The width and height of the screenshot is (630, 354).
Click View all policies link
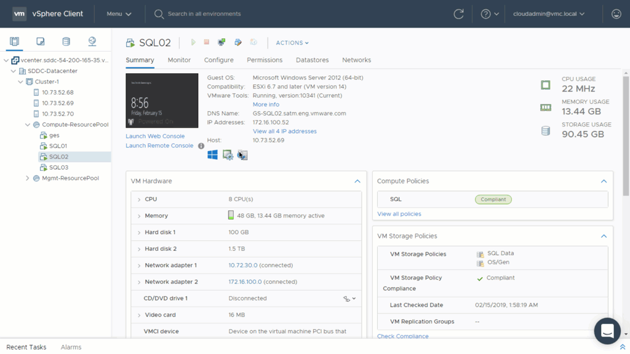(399, 214)
